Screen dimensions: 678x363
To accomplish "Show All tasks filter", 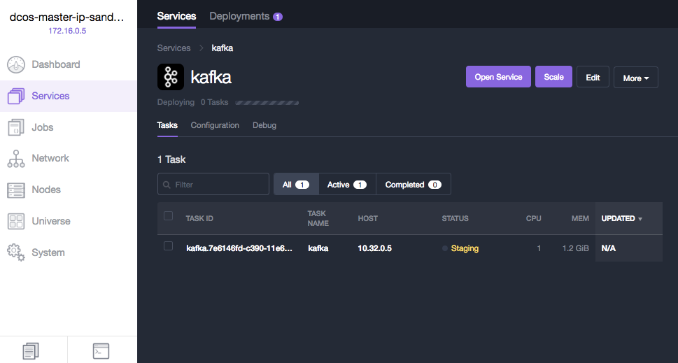I will (296, 185).
